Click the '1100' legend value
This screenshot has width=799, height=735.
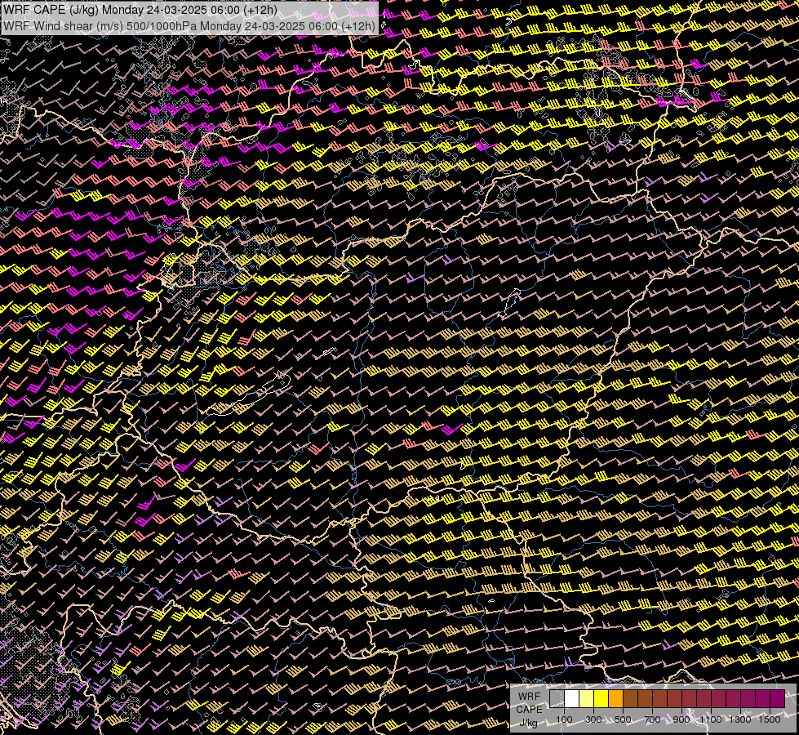coord(710,719)
